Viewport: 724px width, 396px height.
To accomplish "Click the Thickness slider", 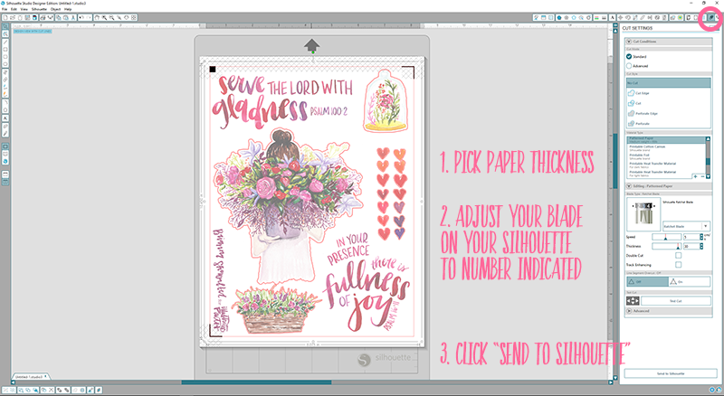I will pyautogui.click(x=667, y=247).
